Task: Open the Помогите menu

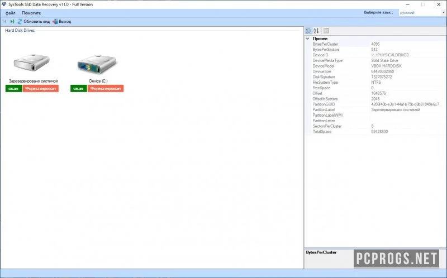Action: pos(31,13)
